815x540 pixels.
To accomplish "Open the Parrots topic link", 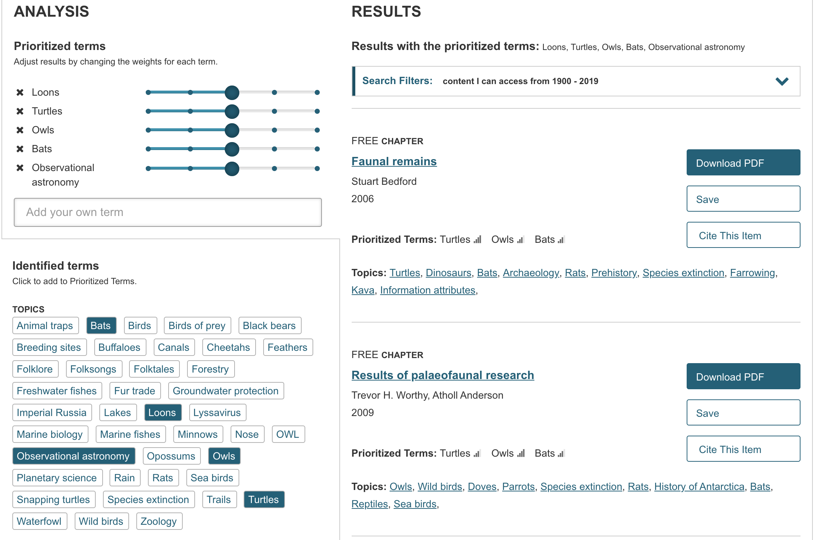I will tap(518, 487).
